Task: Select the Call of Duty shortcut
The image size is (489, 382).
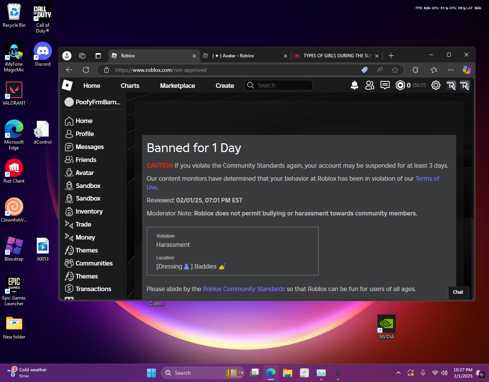Action: pos(43,18)
